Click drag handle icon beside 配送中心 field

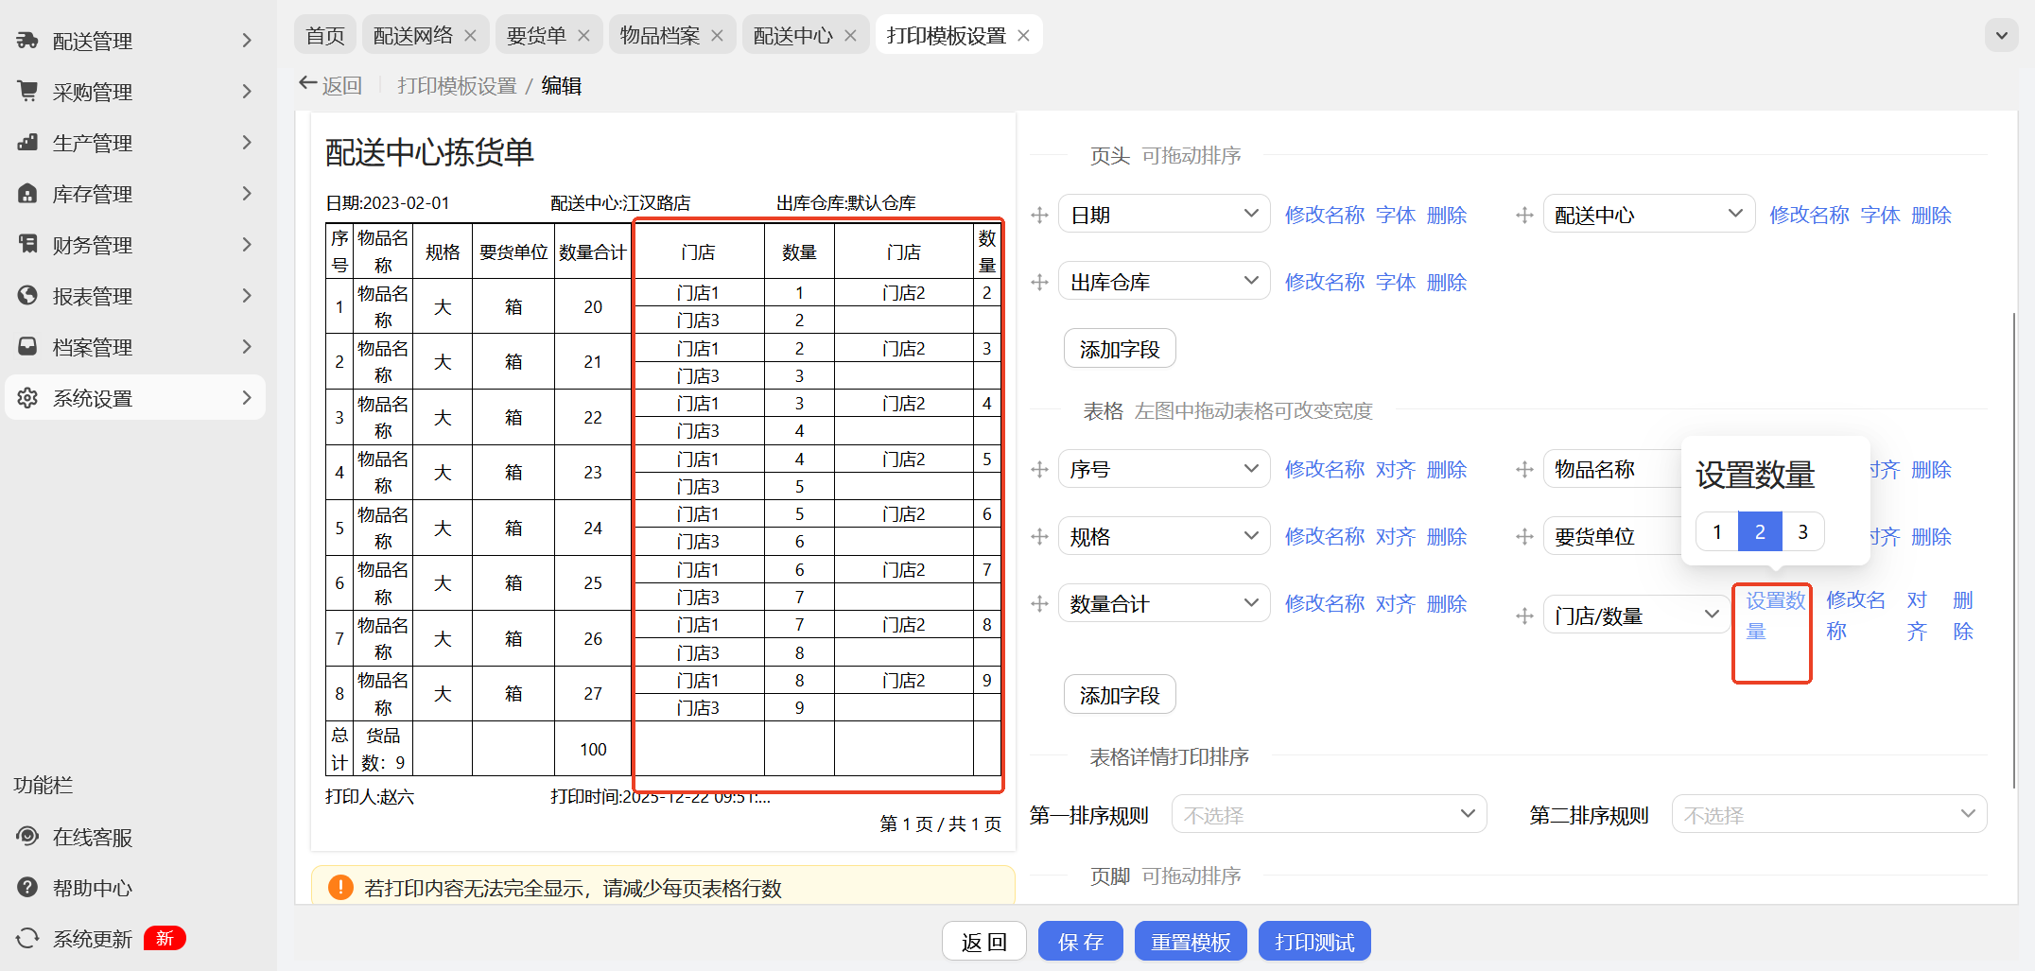click(1524, 216)
